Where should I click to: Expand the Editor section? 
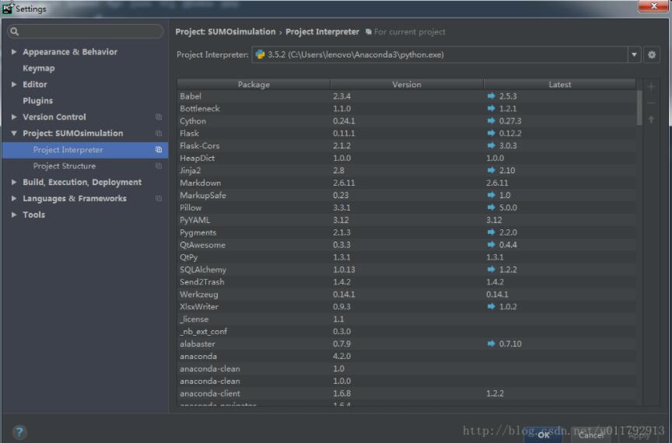click(x=14, y=85)
